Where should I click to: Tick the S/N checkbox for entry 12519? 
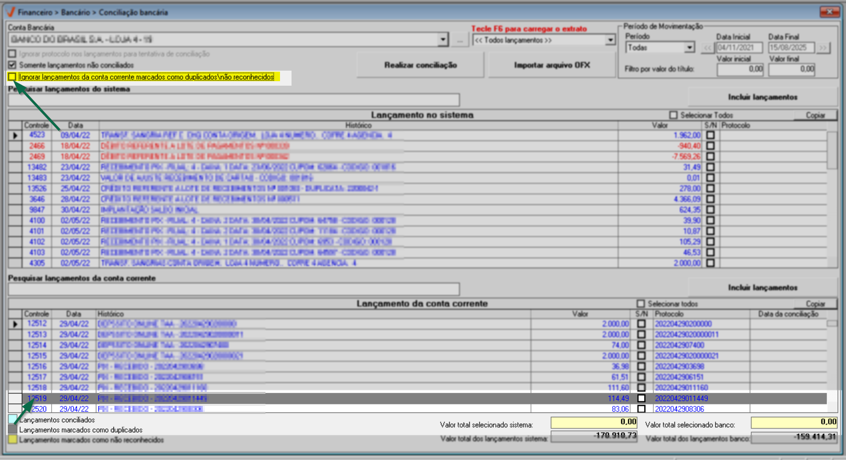pos(641,398)
